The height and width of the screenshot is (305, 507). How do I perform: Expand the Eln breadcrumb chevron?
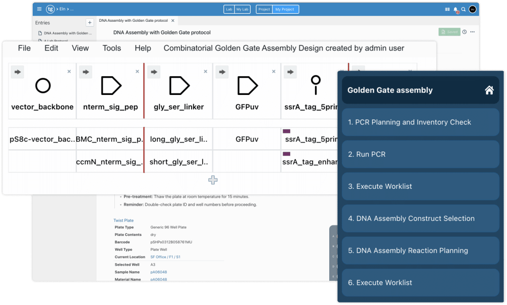68,8
